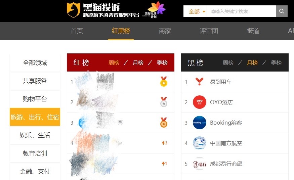
Task: Open the 报道 nav tab
Action: (253, 31)
